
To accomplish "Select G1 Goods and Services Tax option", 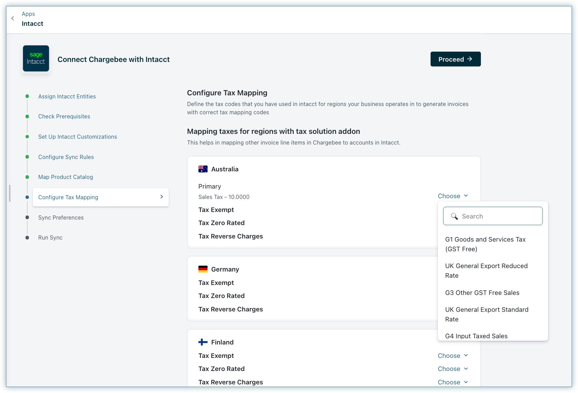I will click(x=485, y=244).
